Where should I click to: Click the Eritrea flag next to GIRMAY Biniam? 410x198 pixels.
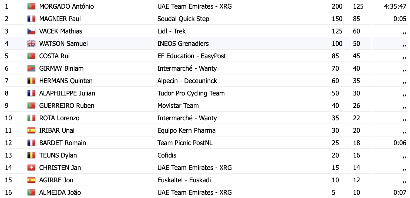tap(31, 68)
